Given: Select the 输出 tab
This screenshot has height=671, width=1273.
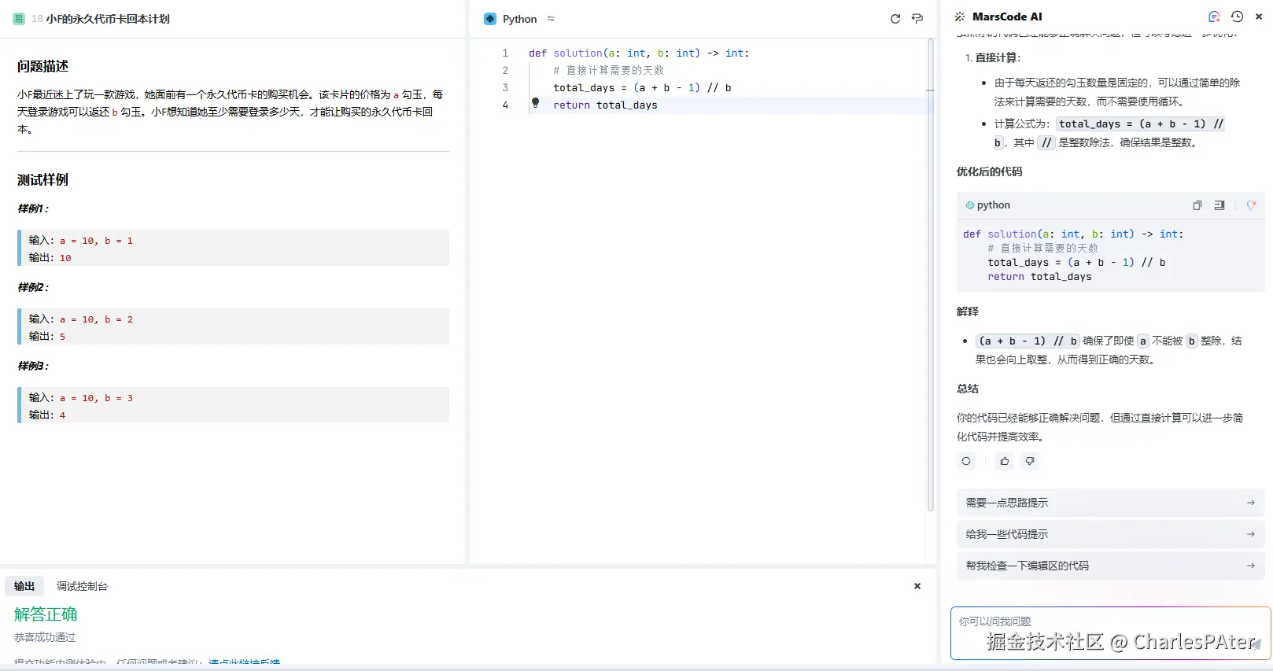Looking at the screenshot, I should 24,586.
